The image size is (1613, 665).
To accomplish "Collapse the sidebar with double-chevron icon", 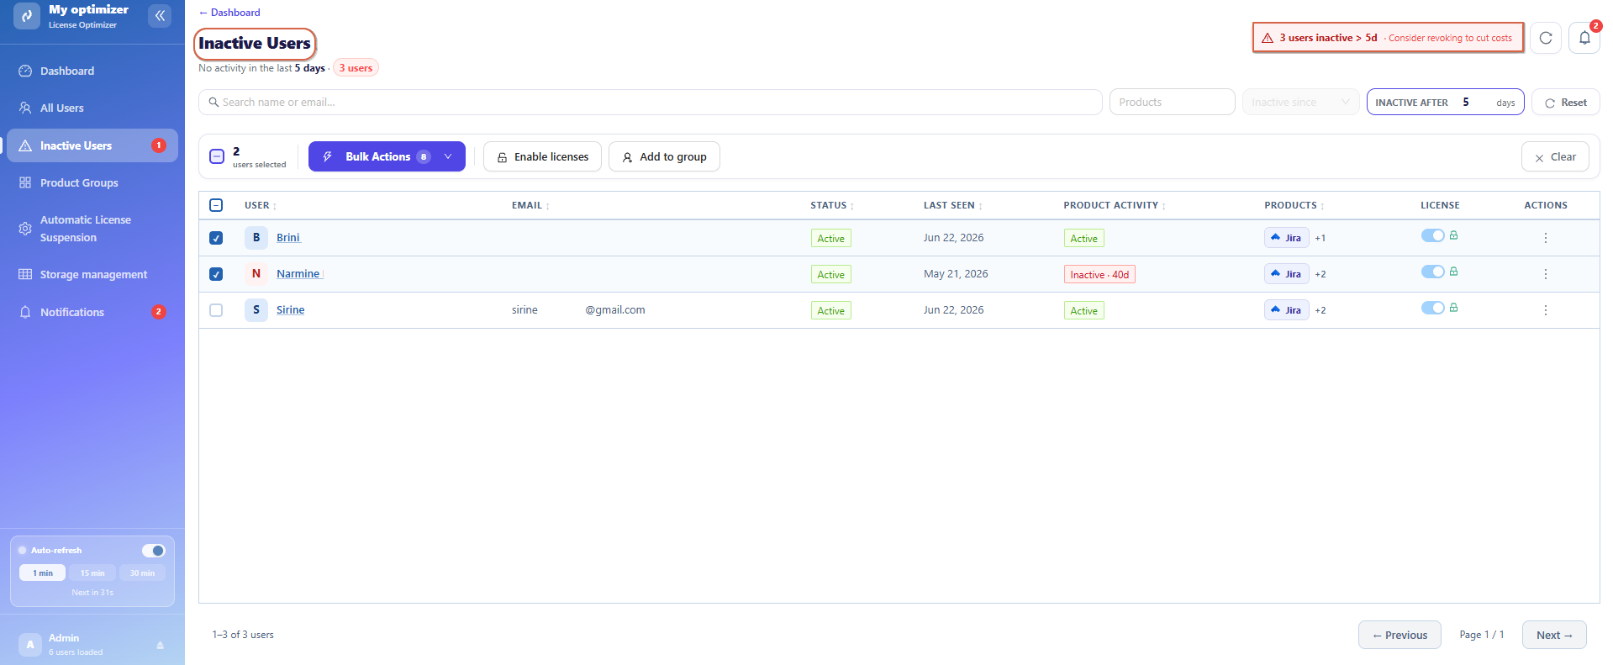I will coord(160,16).
